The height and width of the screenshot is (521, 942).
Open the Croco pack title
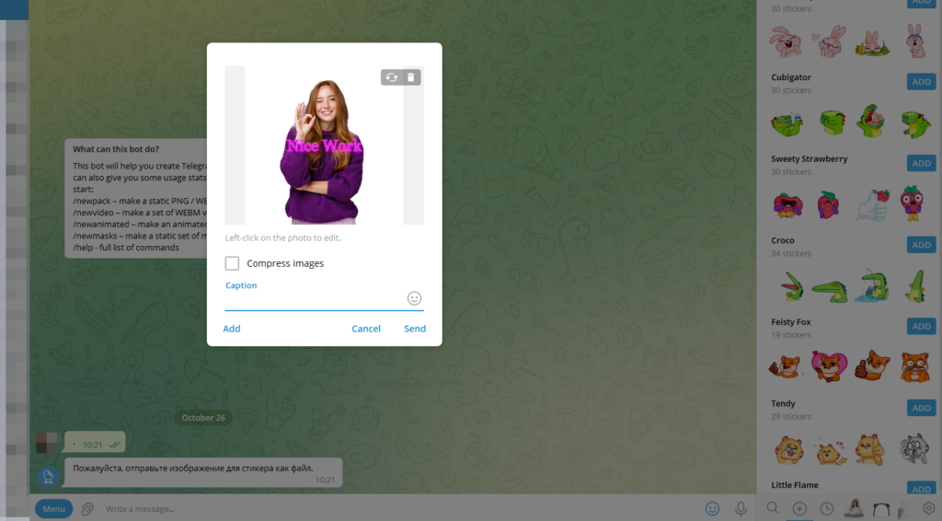(x=782, y=240)
